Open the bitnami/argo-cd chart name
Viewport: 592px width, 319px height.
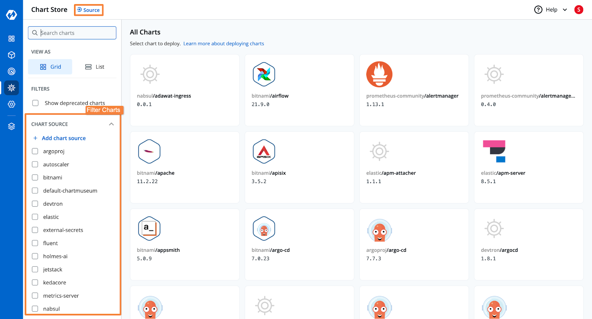point(270,250)
